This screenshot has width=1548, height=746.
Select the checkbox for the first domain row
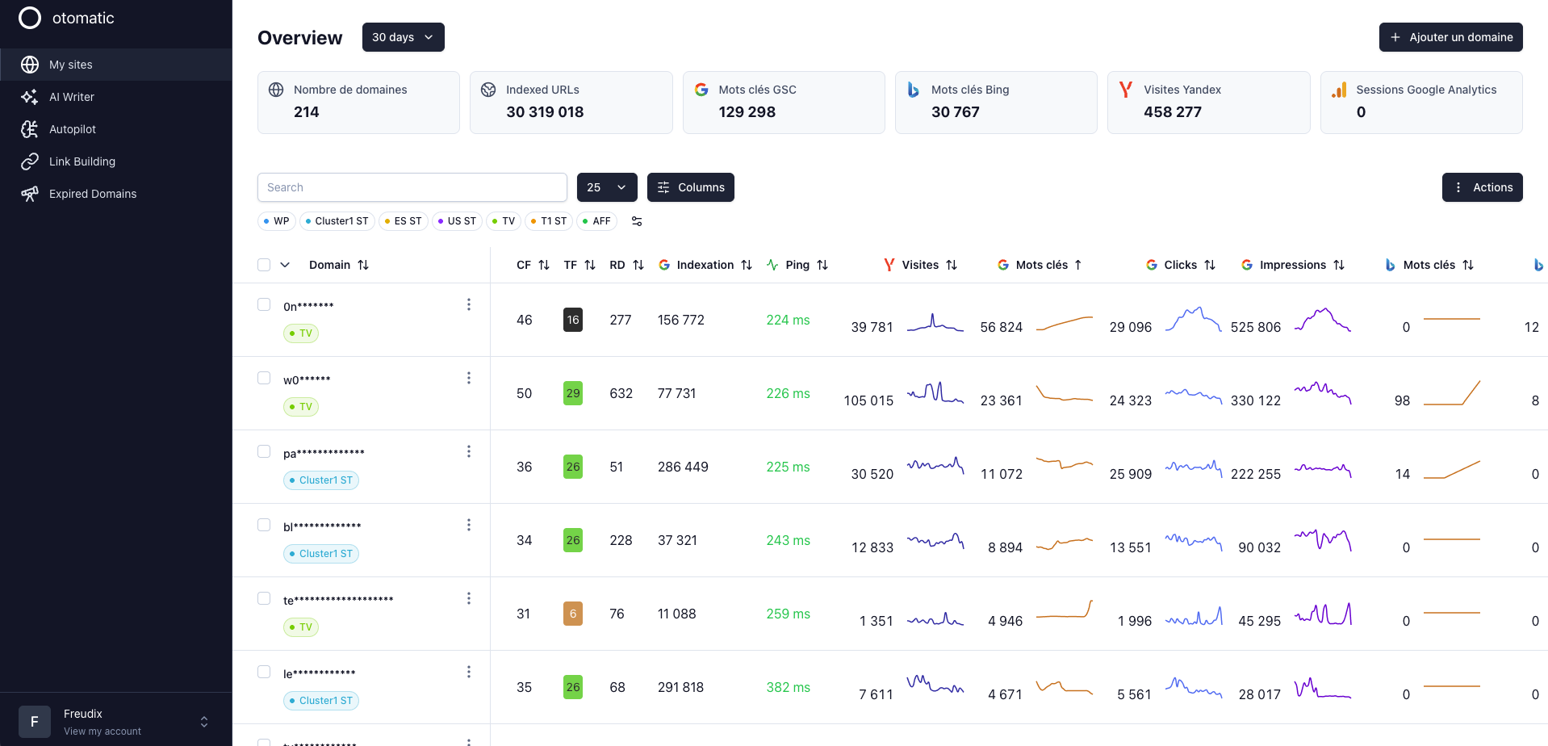click(263, 304)
